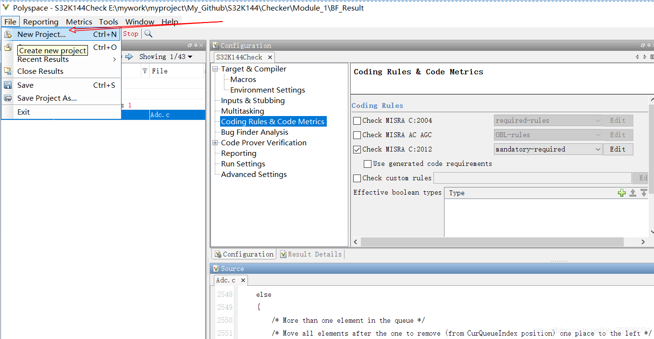Select Run Settings tree item
Viewport: 654px width, 339px height.
pos(243,164)
